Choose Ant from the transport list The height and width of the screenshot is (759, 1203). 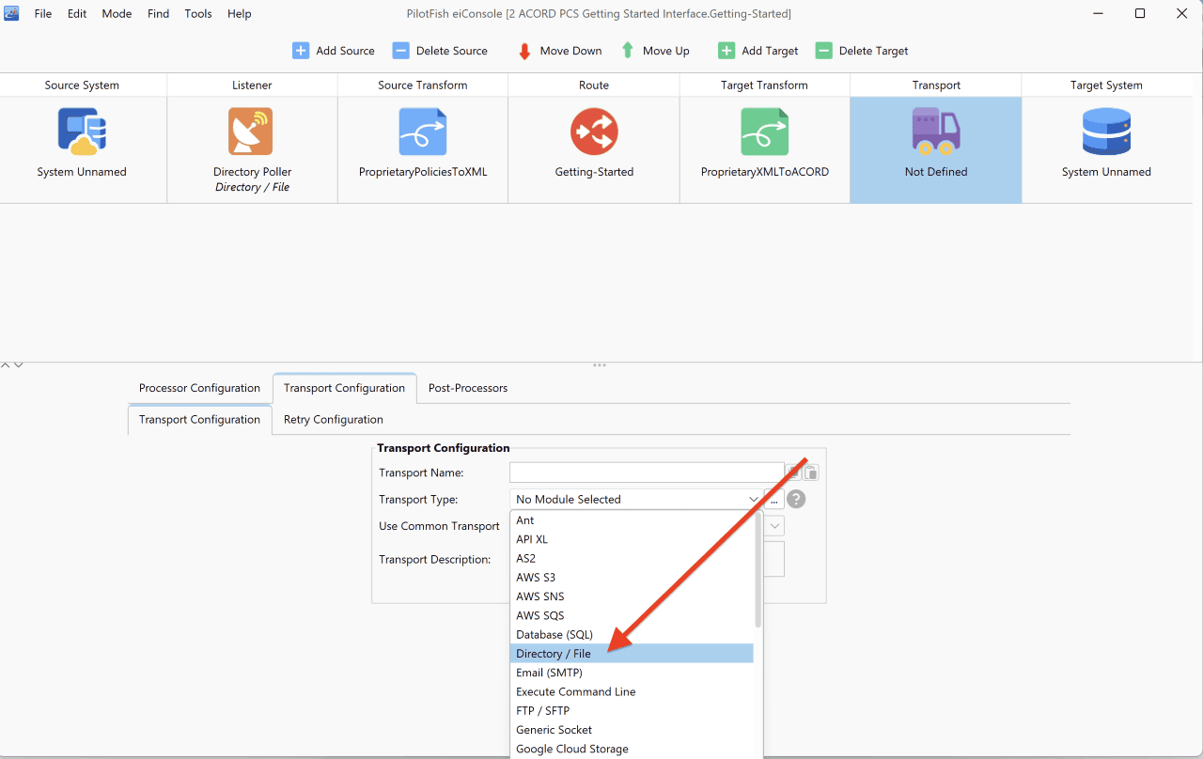(632, 520)
